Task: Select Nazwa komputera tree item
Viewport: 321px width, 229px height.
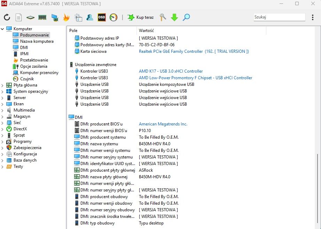Action: pyautogui.click(x=37, y=41)
